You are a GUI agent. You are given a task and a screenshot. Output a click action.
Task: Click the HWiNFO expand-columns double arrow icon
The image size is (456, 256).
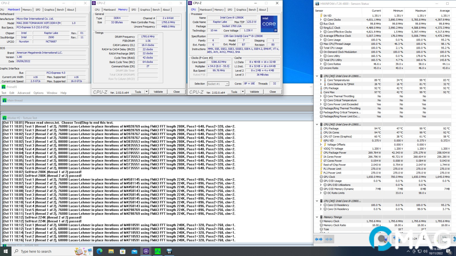(319, 239)
